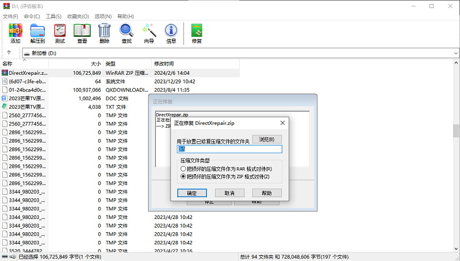Click the 取消 cancel button
460x261 pixels.
tap(229, 193)
